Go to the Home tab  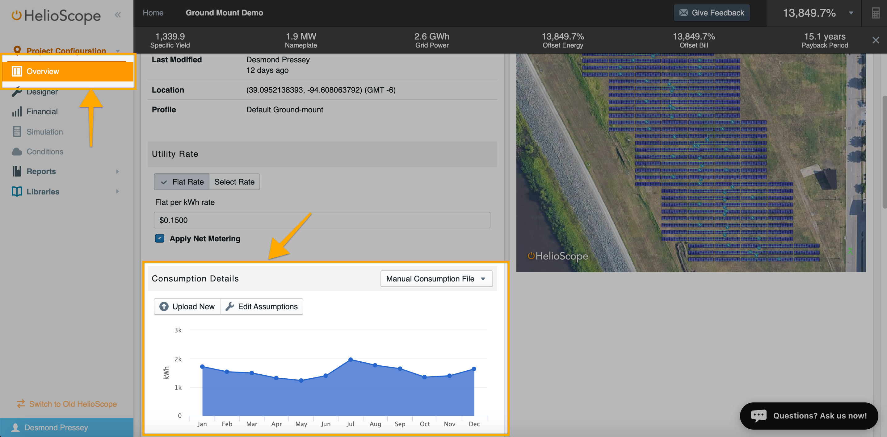coord(153,13)
